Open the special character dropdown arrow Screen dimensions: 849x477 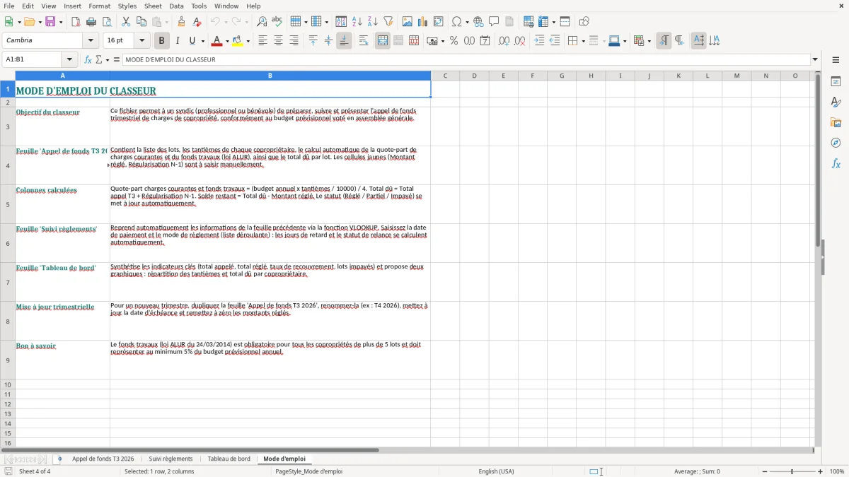[467, 22]
